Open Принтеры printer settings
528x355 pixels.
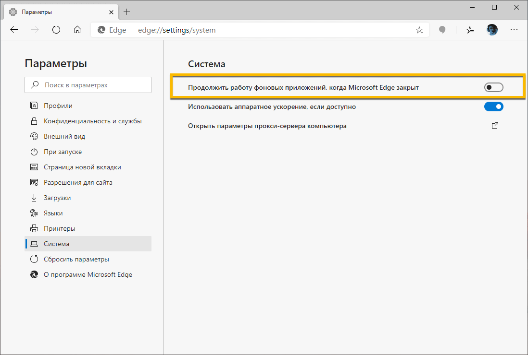tap(64, 228)
